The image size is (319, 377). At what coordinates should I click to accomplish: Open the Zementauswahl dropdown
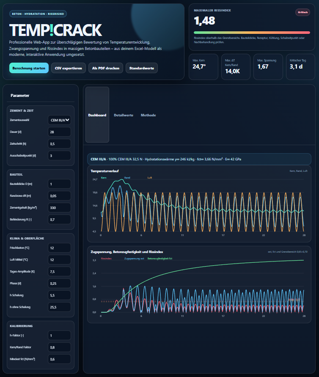click(59, 120)
